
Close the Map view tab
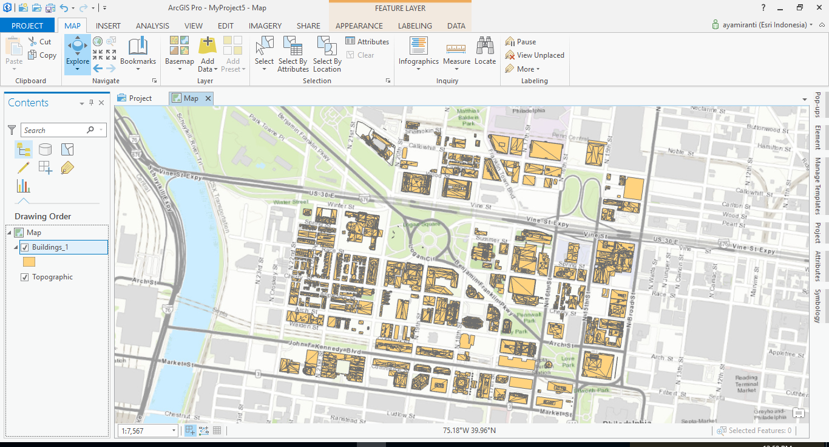tap(208, 98)
